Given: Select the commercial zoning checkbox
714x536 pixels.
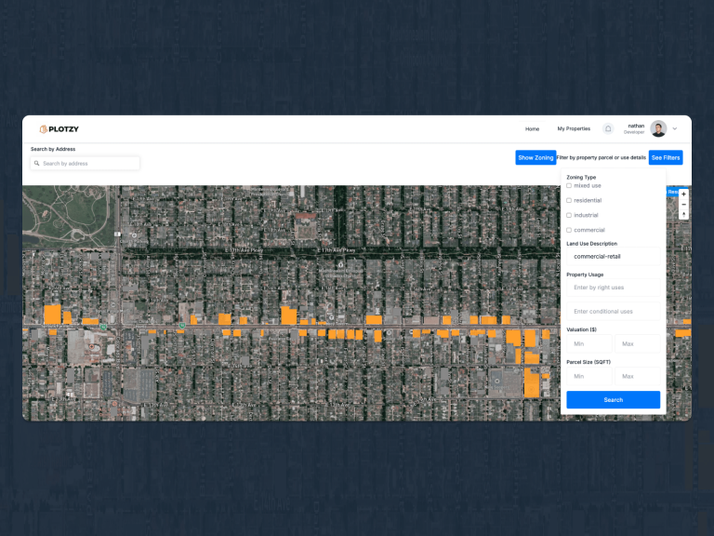Looking at the screenshot, I should coord(569,230).
